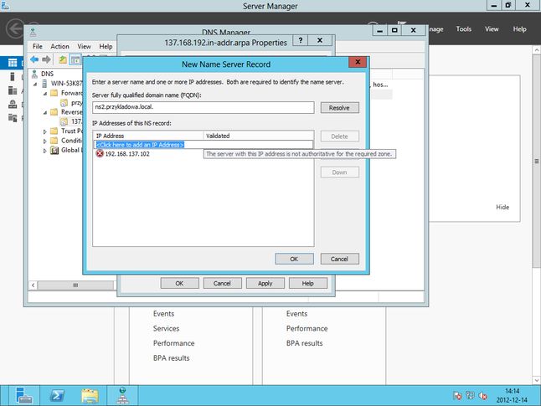Select the Dashboard icon in Server Manager sidebar
The image size is (541, 406).
click(x=13, y=63)
